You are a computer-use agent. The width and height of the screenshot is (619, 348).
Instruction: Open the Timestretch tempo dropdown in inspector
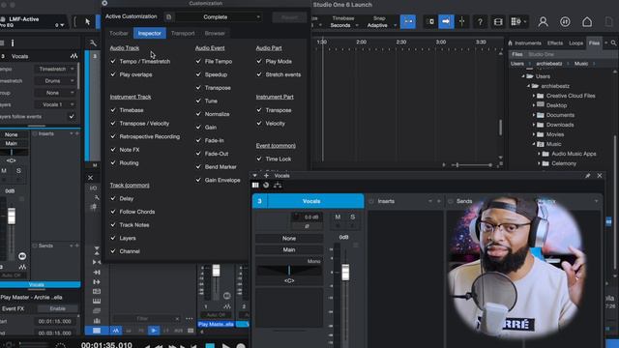tap(54, 69)
